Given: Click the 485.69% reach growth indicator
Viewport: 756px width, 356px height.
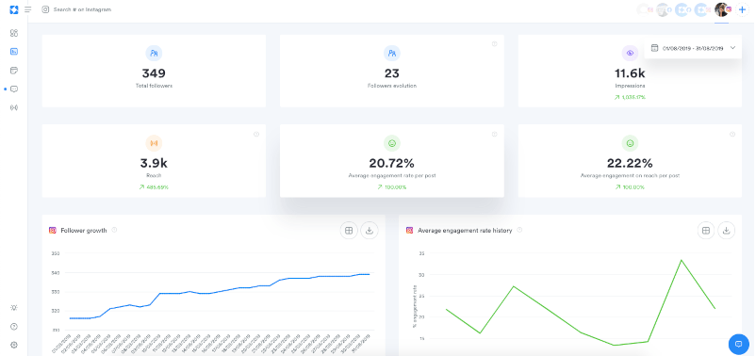Looking at the screenshot, I should click(x=155, y=186).
